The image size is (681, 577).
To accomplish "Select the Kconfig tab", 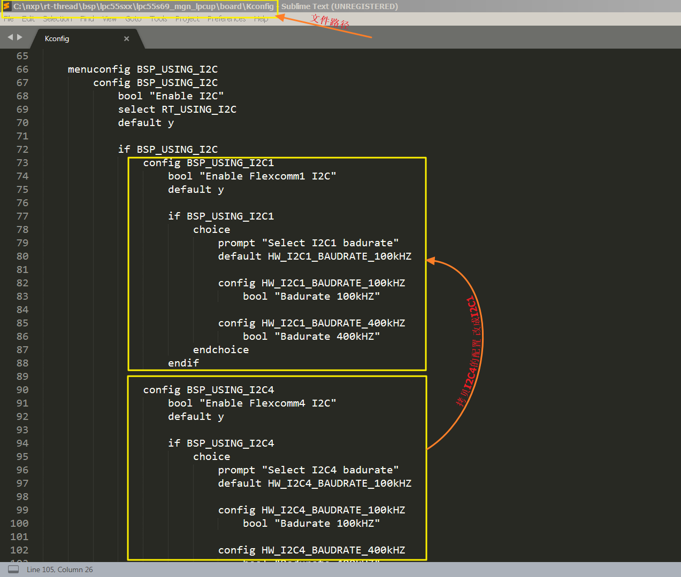I will (57, 39).
